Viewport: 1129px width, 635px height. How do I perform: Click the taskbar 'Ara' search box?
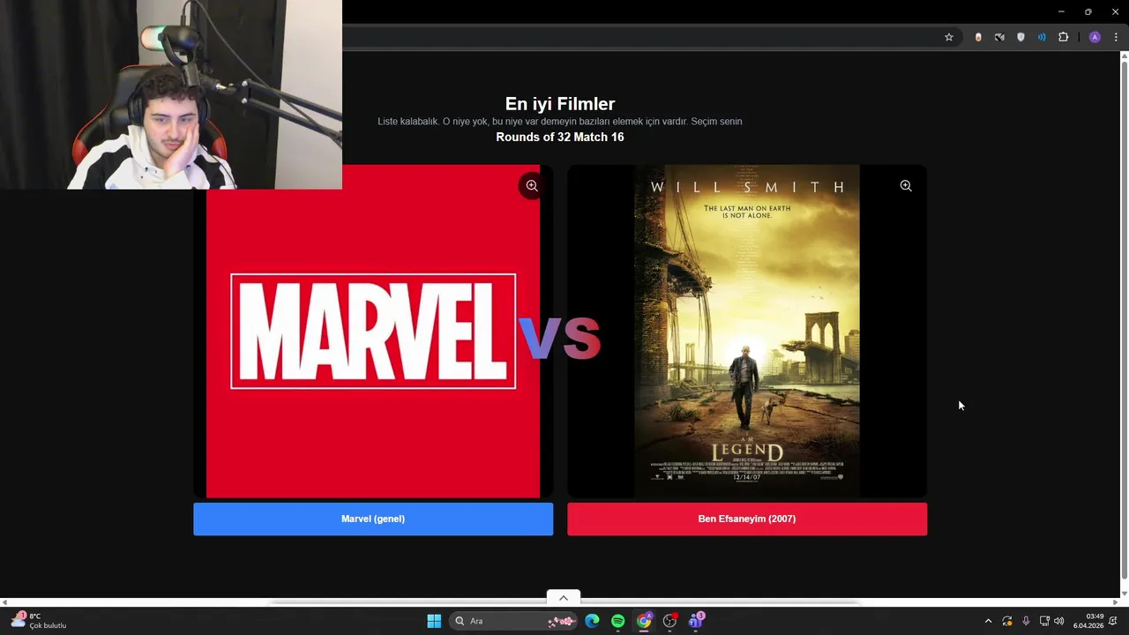(x=514, y=621)
